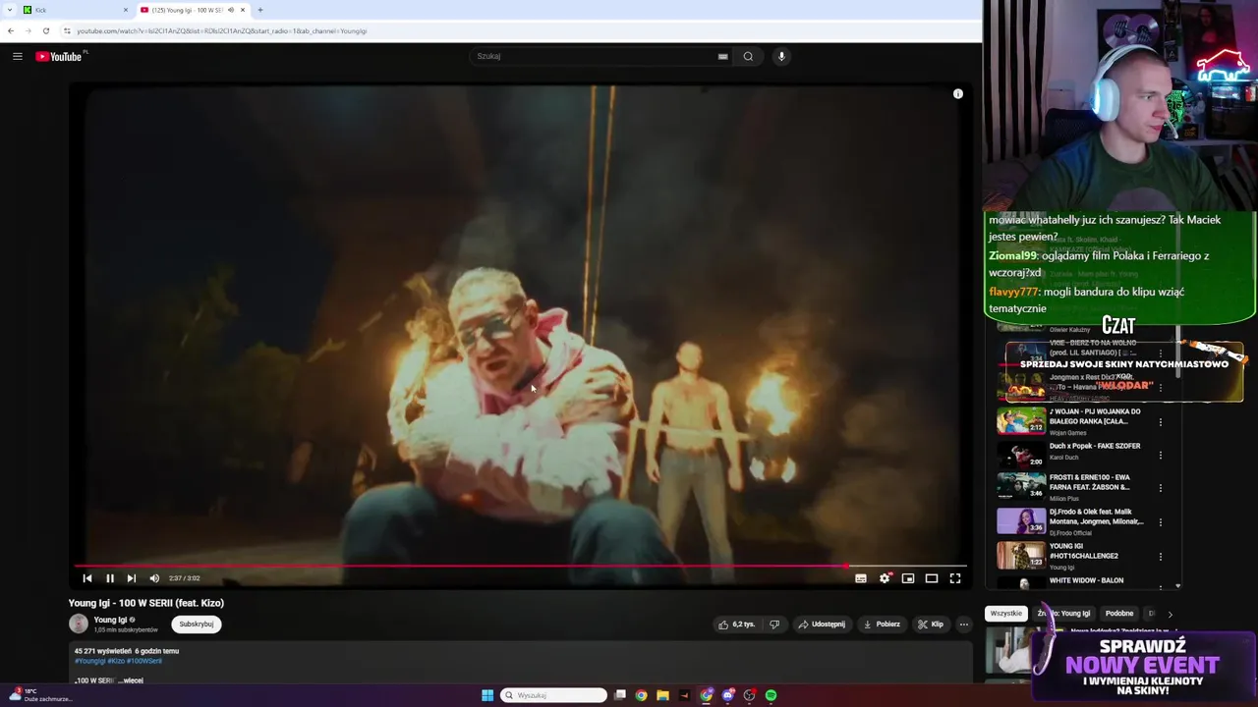Open Spotify from the taskbar

click(772, 695)
